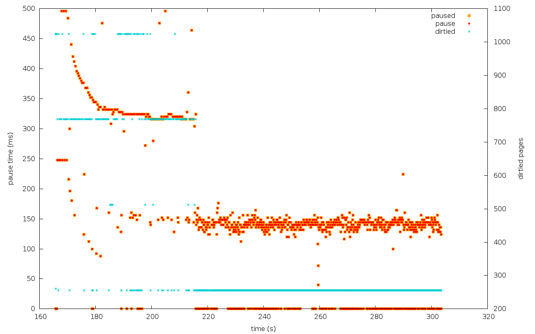Click the 'dirtied' legend label
Screen dimensions: 535x334
tap(445, 31)
